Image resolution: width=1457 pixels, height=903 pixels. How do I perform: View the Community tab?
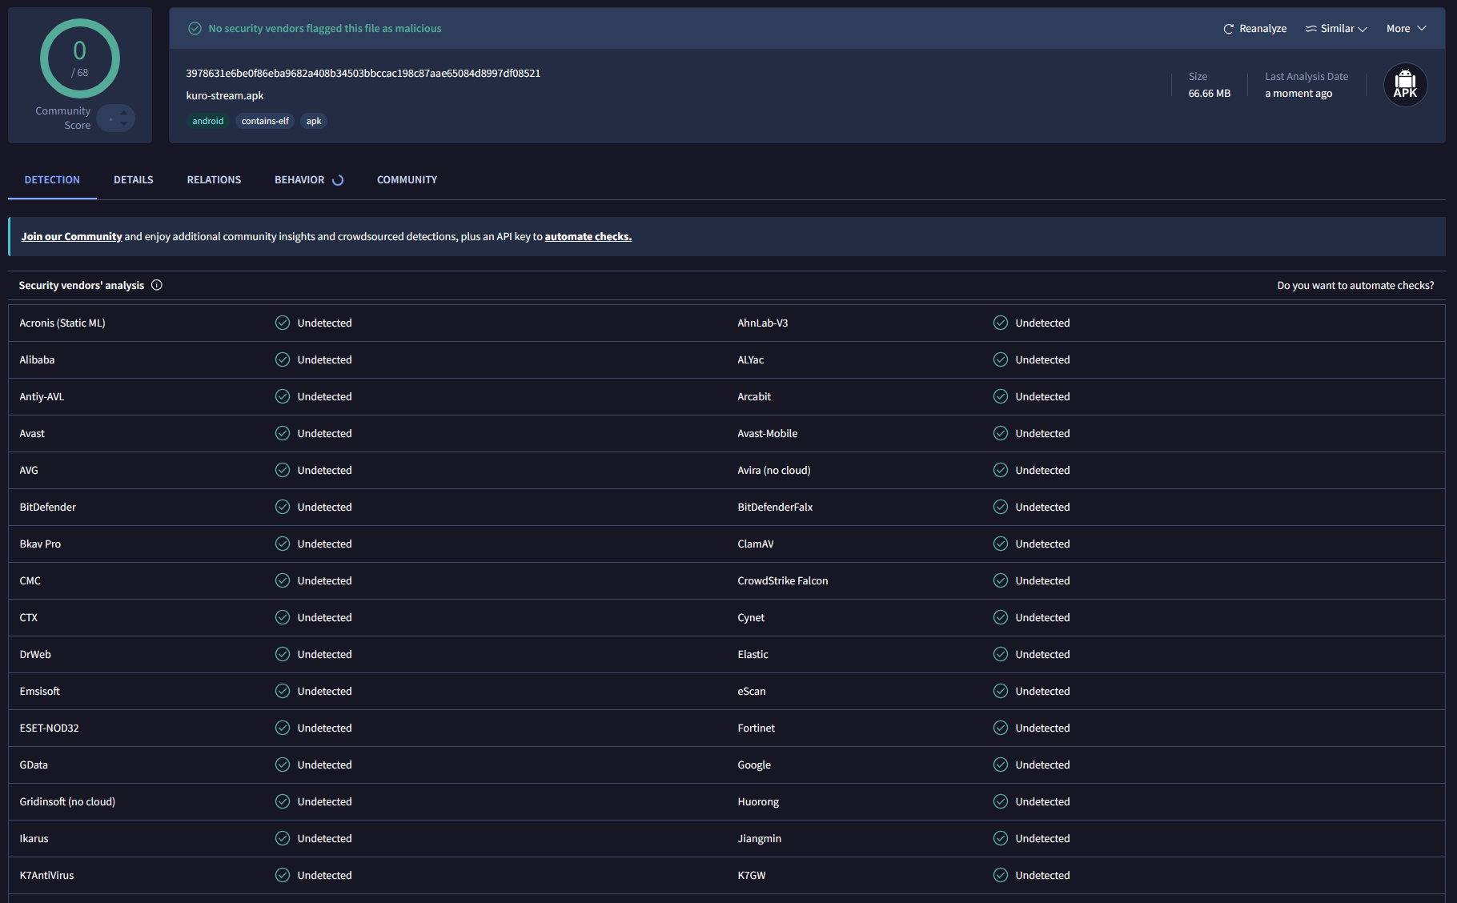(x=407, y=180)
